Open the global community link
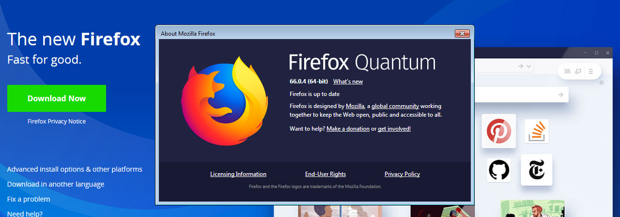Viewport: 620px width, 217px height. (395, 106)
